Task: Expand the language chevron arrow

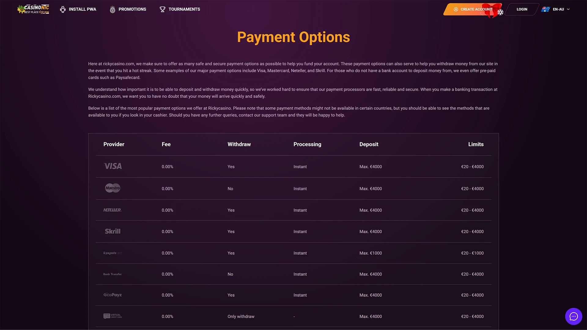Action: (568, 9)
